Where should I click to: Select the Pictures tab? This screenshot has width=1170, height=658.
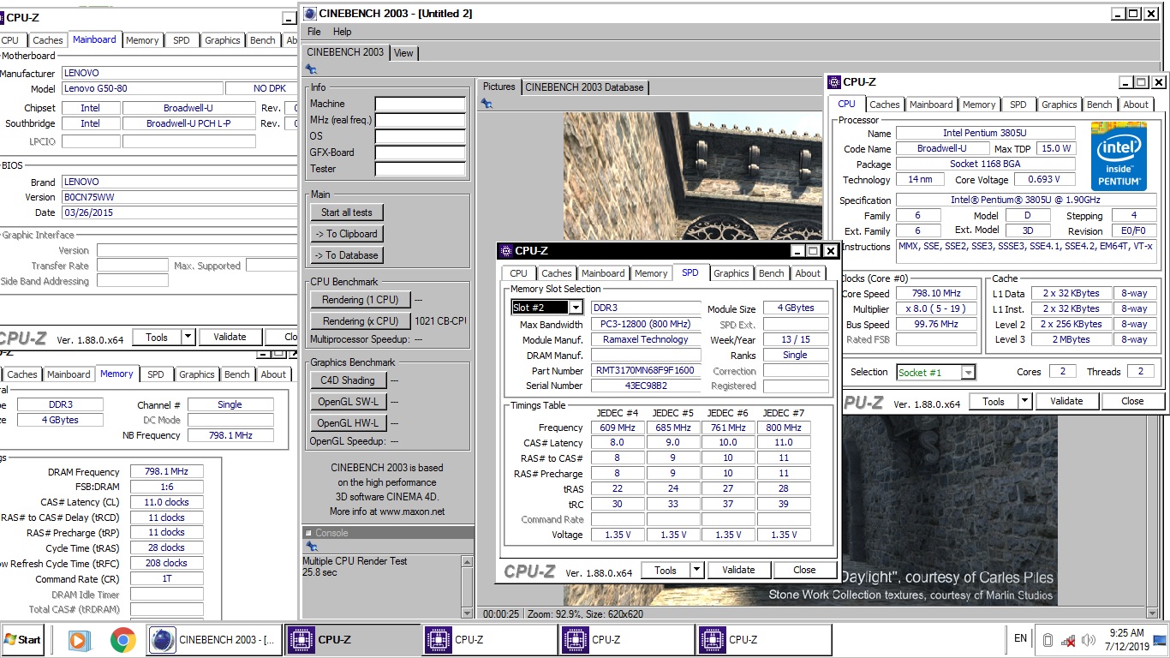(x=498, y=87)
